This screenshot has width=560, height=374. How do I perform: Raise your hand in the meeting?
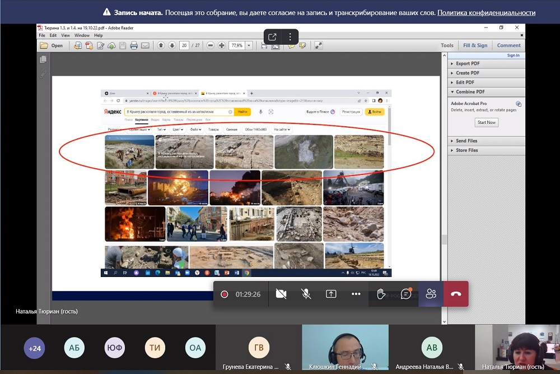[x=381, y=294]
